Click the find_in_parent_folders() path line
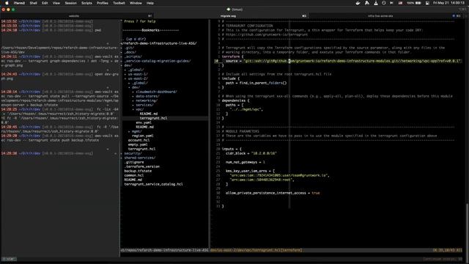 [256, 83]
